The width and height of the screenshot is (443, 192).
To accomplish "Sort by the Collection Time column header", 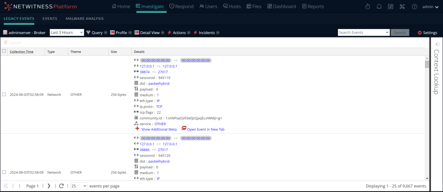I will [x=22, y=52].
